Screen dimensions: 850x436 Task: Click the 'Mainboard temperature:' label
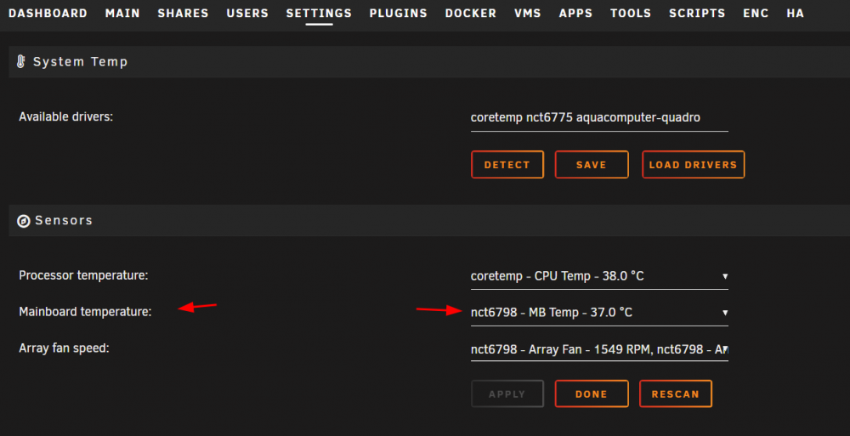point(85,312)
